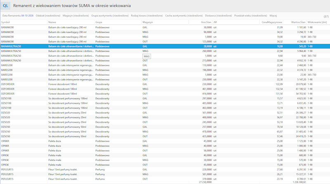The image size is (330, 184).
Task: Select DZSO100 row with quantity 297,0000
Action: pos(165,99)
